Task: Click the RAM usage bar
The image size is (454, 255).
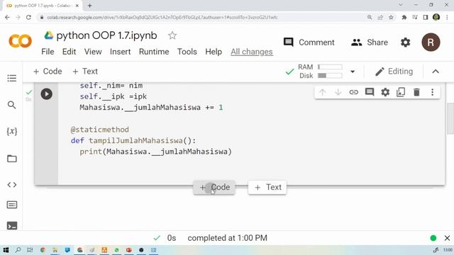Action: (330, 67)
